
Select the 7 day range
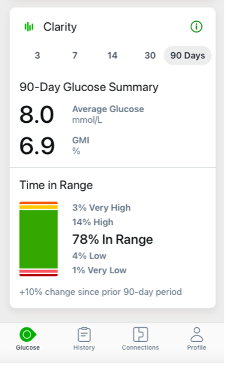(75, 56)
